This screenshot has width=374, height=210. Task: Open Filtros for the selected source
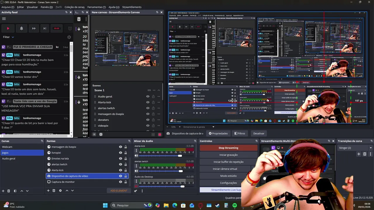[x=240, y=134]
